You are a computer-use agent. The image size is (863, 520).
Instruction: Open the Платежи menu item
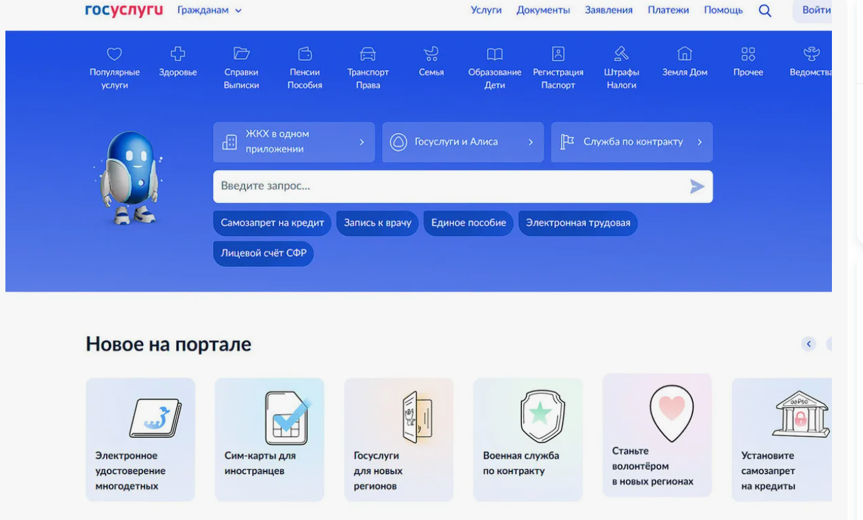coord(669,10)
